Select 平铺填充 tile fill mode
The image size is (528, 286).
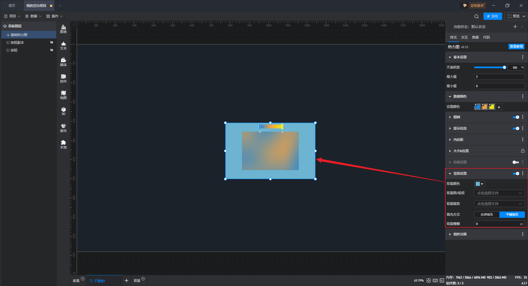pyautogui.click(x=512, y=215)
